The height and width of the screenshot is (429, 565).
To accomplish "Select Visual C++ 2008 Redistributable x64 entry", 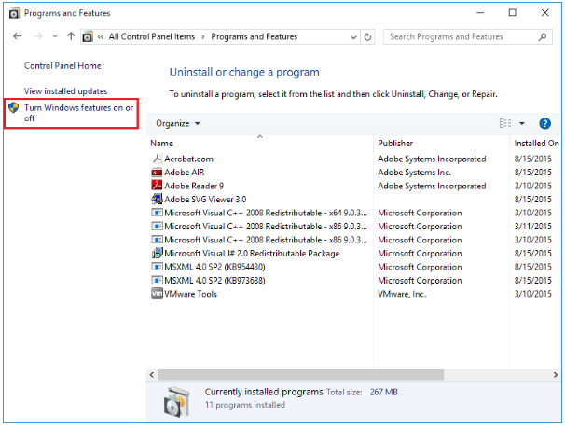I will [266, 213].
